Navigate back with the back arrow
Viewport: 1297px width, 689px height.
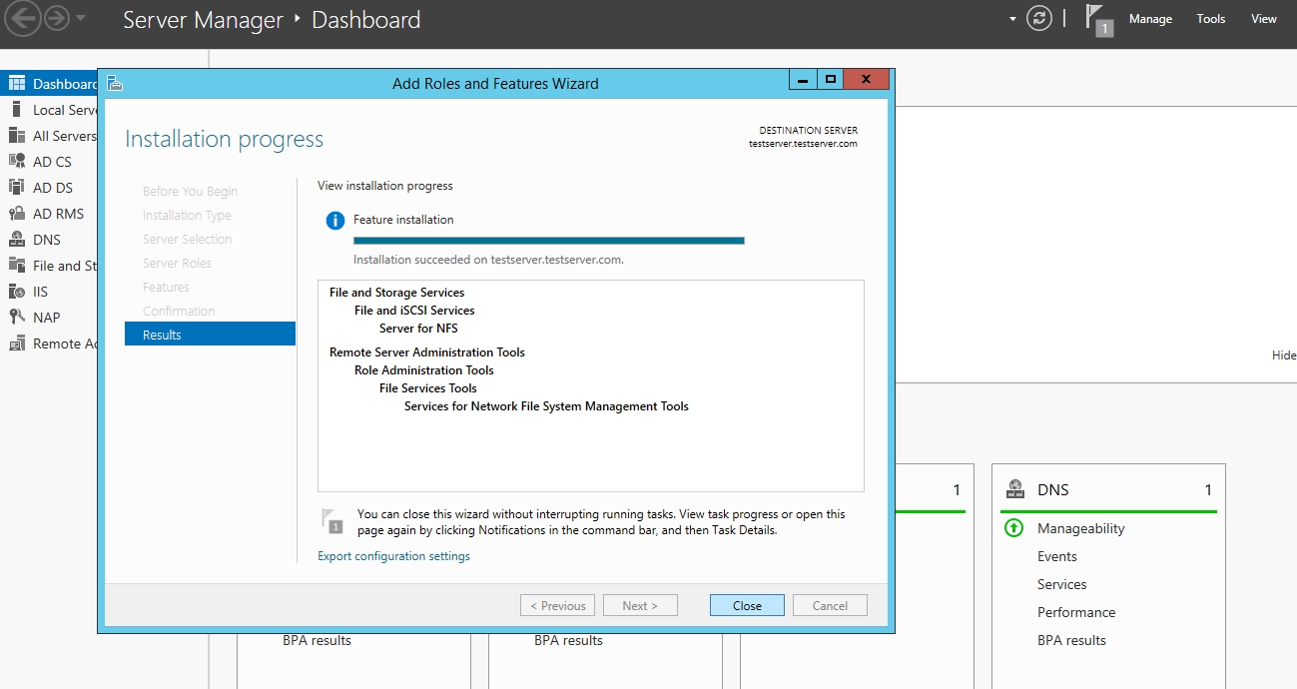click(23, 19)
